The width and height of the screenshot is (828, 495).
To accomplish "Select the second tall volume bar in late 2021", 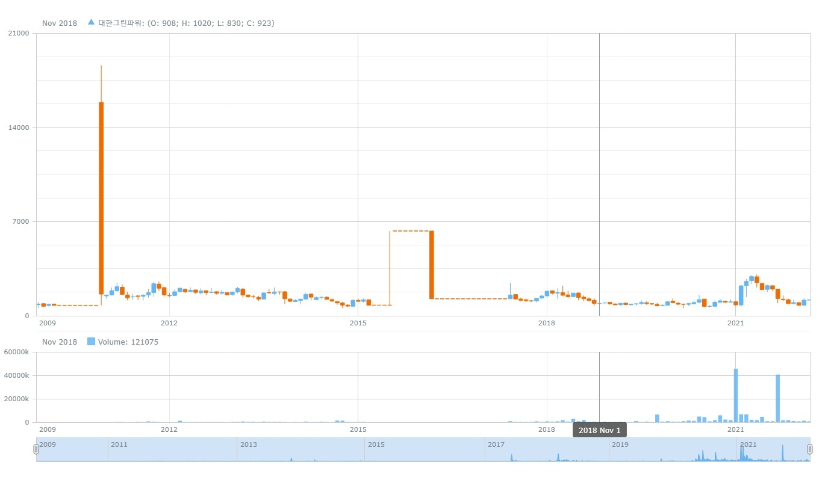I will point(777,398).
